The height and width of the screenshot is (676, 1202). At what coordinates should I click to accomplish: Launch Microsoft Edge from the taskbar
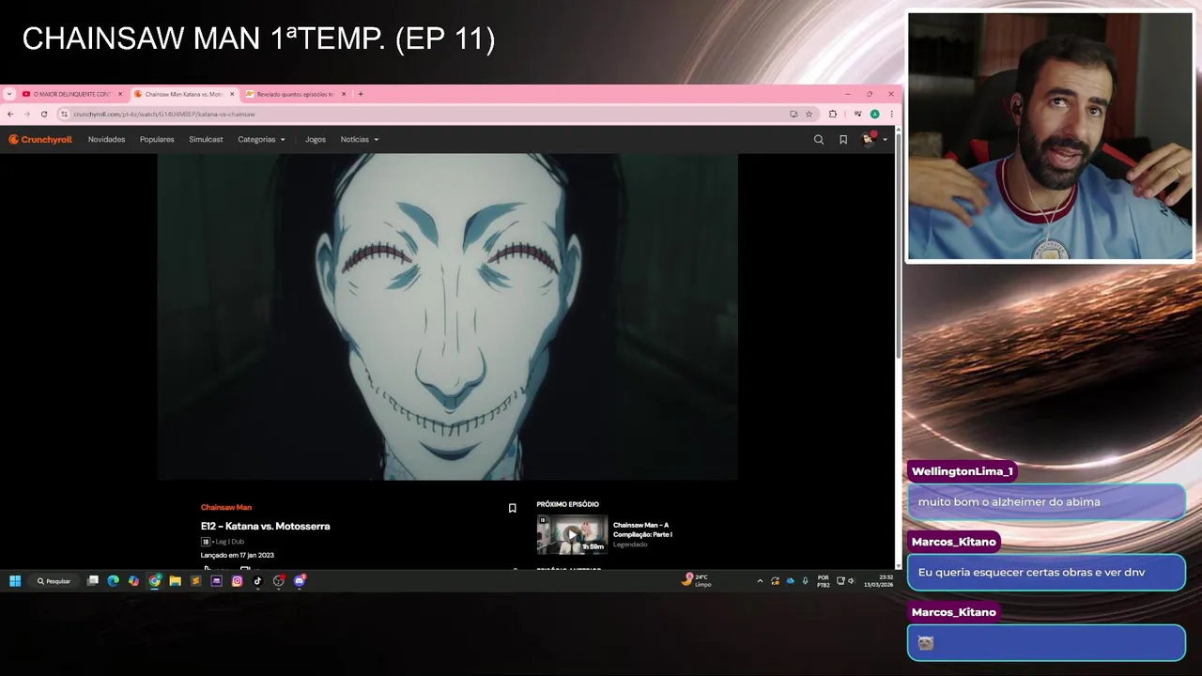[x=114, y=581]
